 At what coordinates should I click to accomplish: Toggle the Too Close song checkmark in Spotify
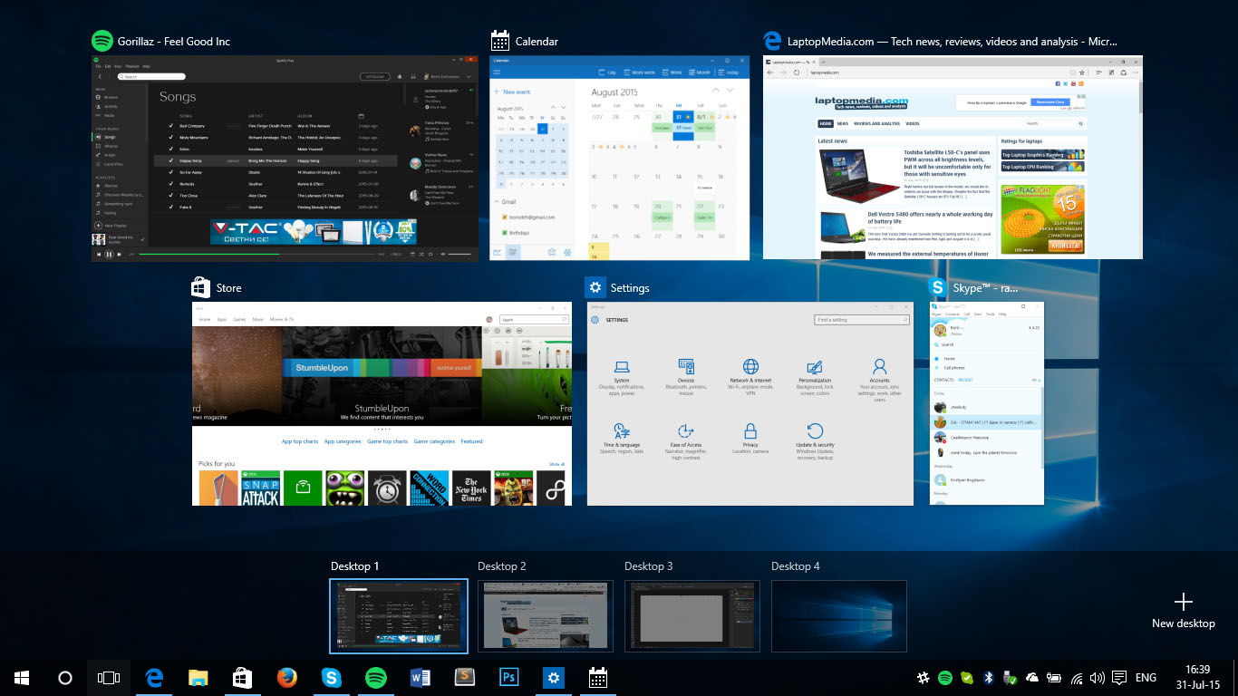pyautogui.click(x=170, y=195)
